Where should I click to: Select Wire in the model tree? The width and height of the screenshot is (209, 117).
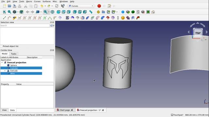(12, 73)
